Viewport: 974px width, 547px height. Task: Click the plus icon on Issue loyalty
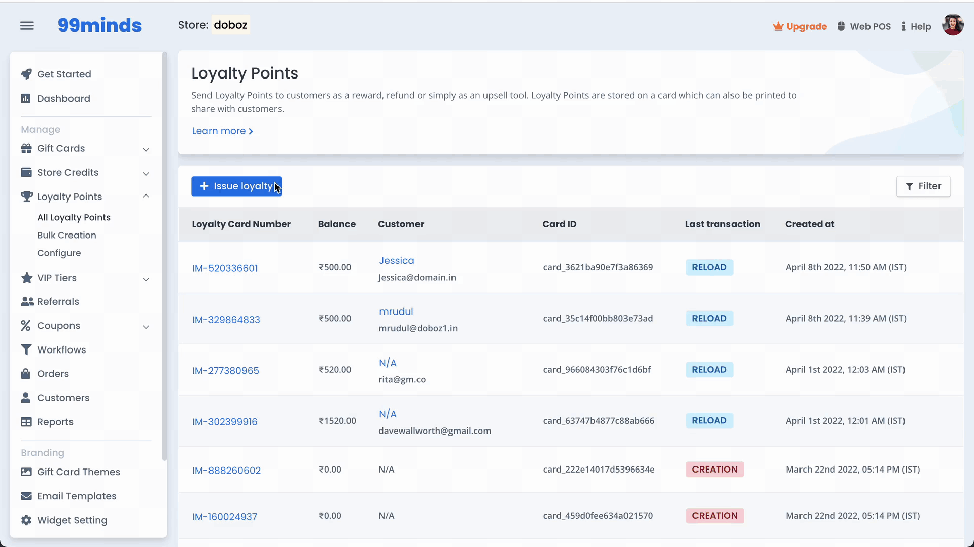click(x=204, y=186)
